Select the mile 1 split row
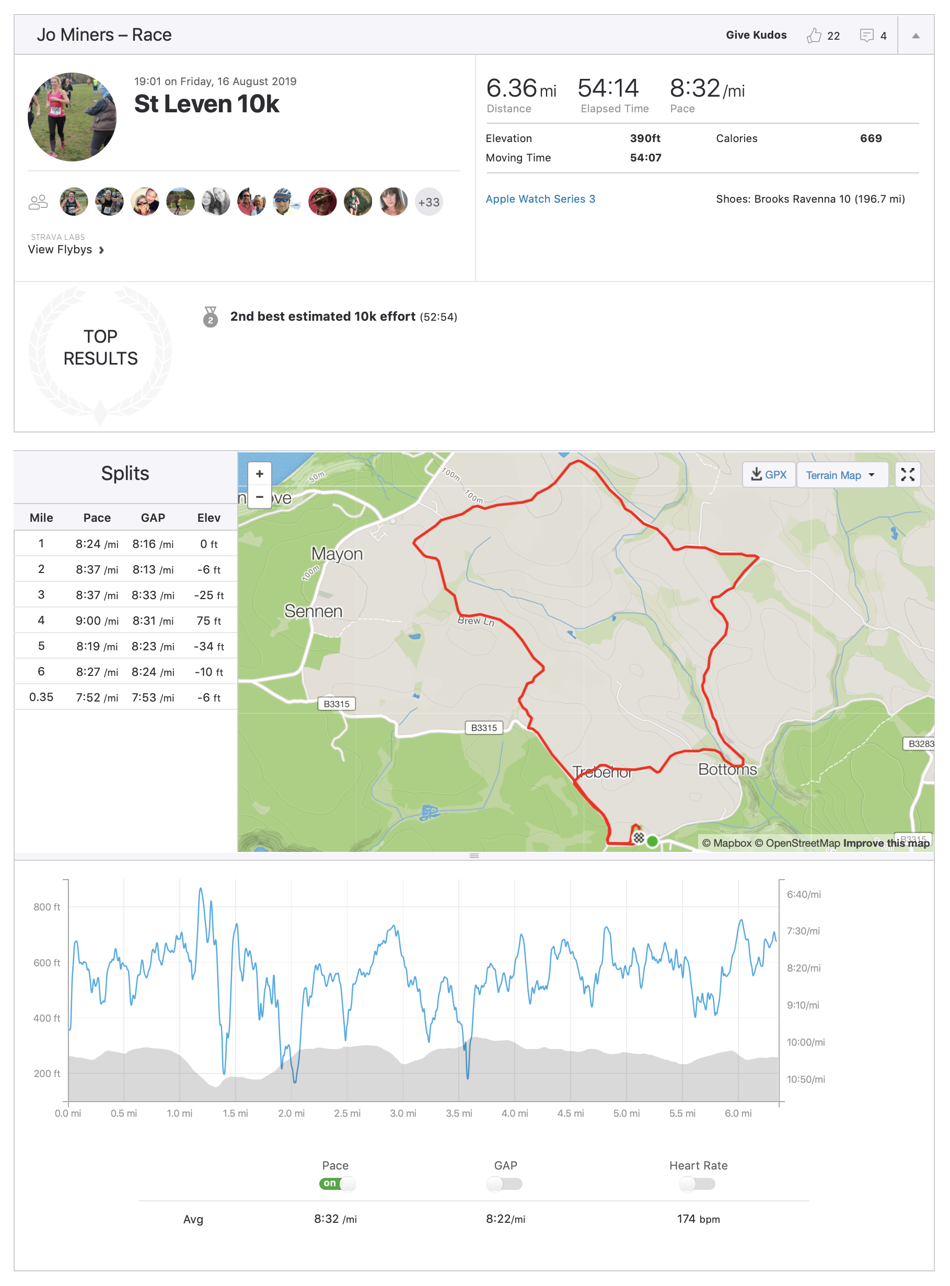950x1286 pixels. click(x=125, y=544)
